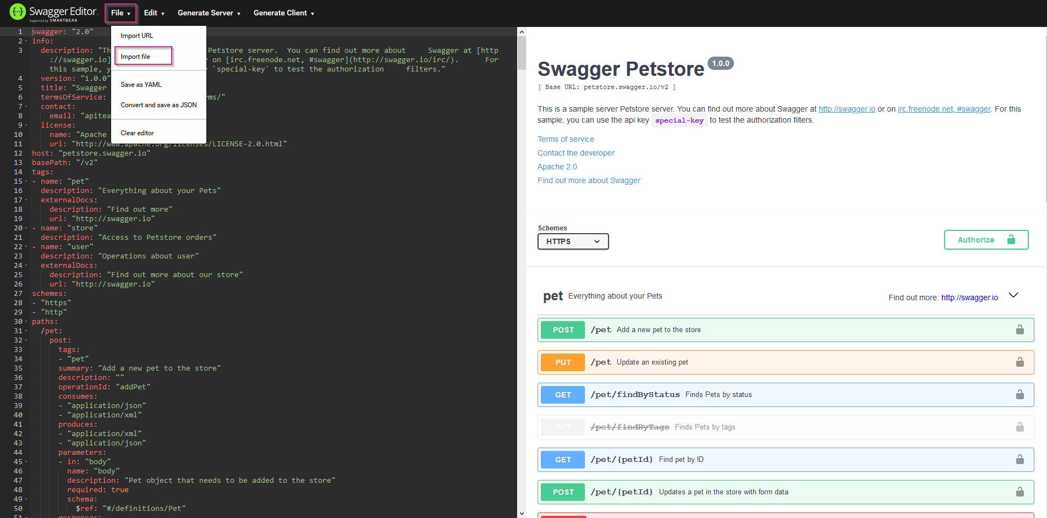1047x518 pixels.
Task: Follow the Terms of service link
Action: (x=566, y=139)
